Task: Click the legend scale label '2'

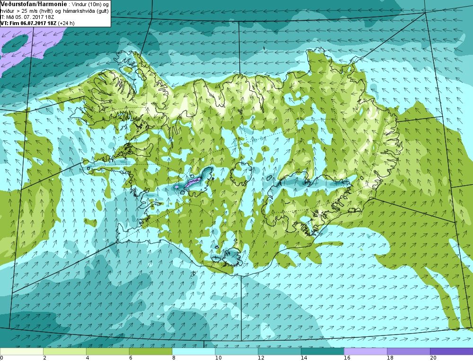Action: pyautogui.click(x=44, y=358)
